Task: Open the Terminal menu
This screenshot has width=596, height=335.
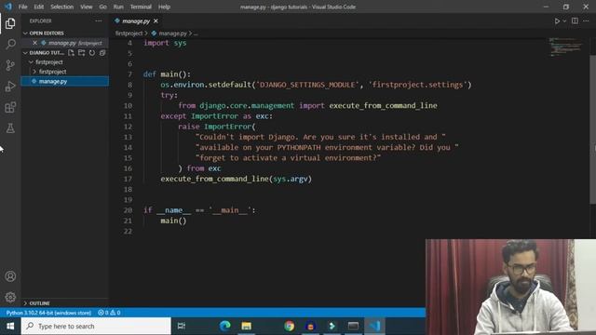Action: click(x=141, y=7)
